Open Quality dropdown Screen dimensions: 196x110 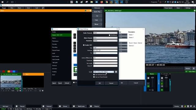tap(104, 72)
